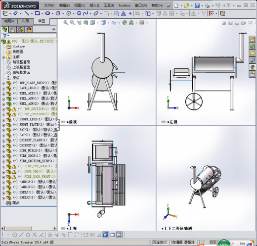Toggle the shaded cube display button at bottom

106,235
